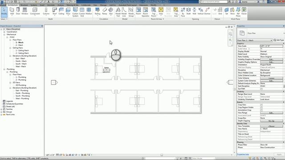Viewport: 285px width, 160px height.
Task: Click the Color Scheme <none> button
Action: (271, 78)
